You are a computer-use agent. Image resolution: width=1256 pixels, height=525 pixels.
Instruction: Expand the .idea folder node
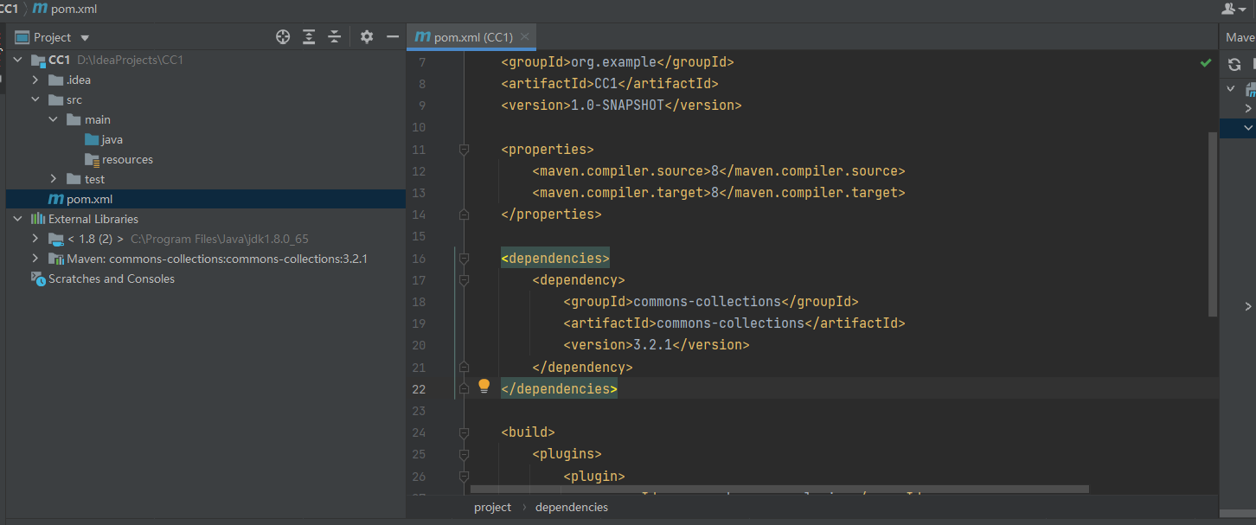(35, 80)
